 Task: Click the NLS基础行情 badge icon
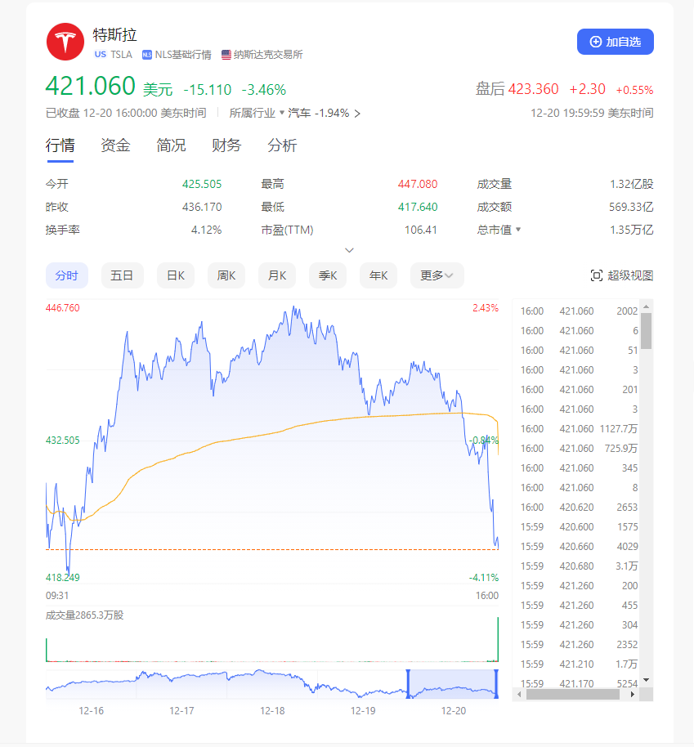[147, 55]
